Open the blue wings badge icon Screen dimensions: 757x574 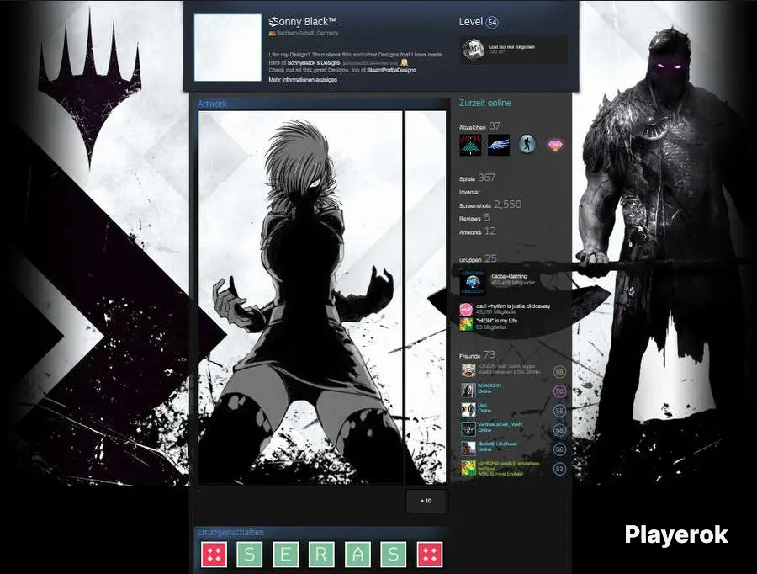point(499,145)
